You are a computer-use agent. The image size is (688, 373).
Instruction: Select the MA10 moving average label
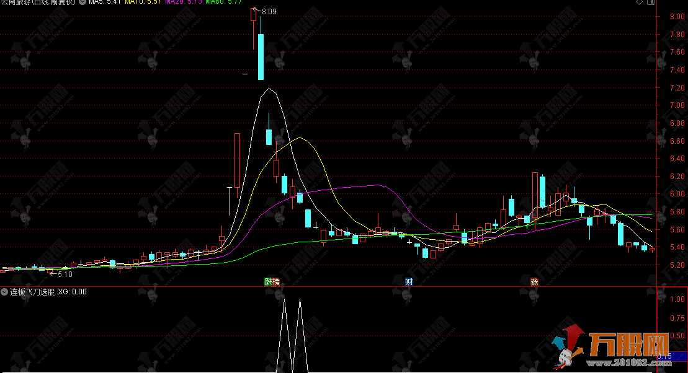[x=143, y=2]
